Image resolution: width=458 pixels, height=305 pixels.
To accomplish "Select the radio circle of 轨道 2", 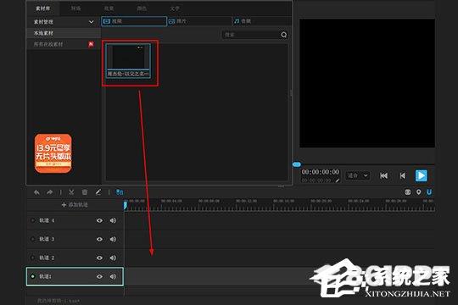I will point(33,258).
